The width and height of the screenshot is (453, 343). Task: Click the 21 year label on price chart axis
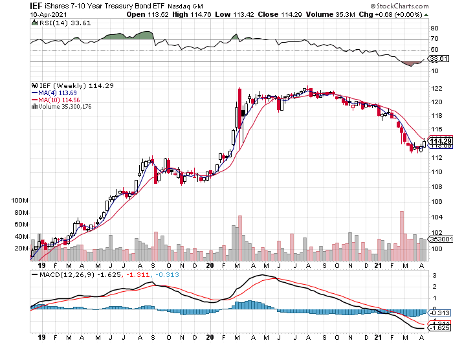pos(378,265)
